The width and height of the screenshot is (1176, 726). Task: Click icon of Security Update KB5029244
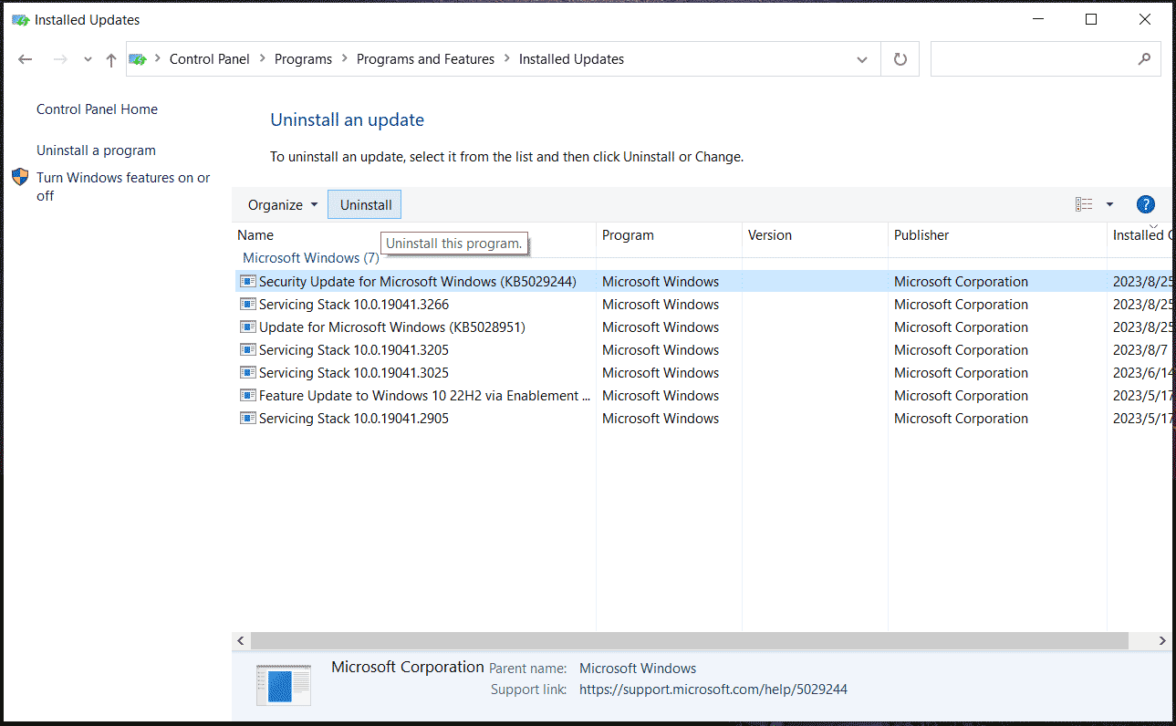247,281
